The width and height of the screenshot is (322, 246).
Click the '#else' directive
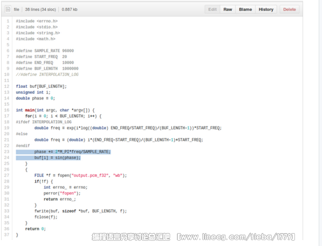click(22, 134)
